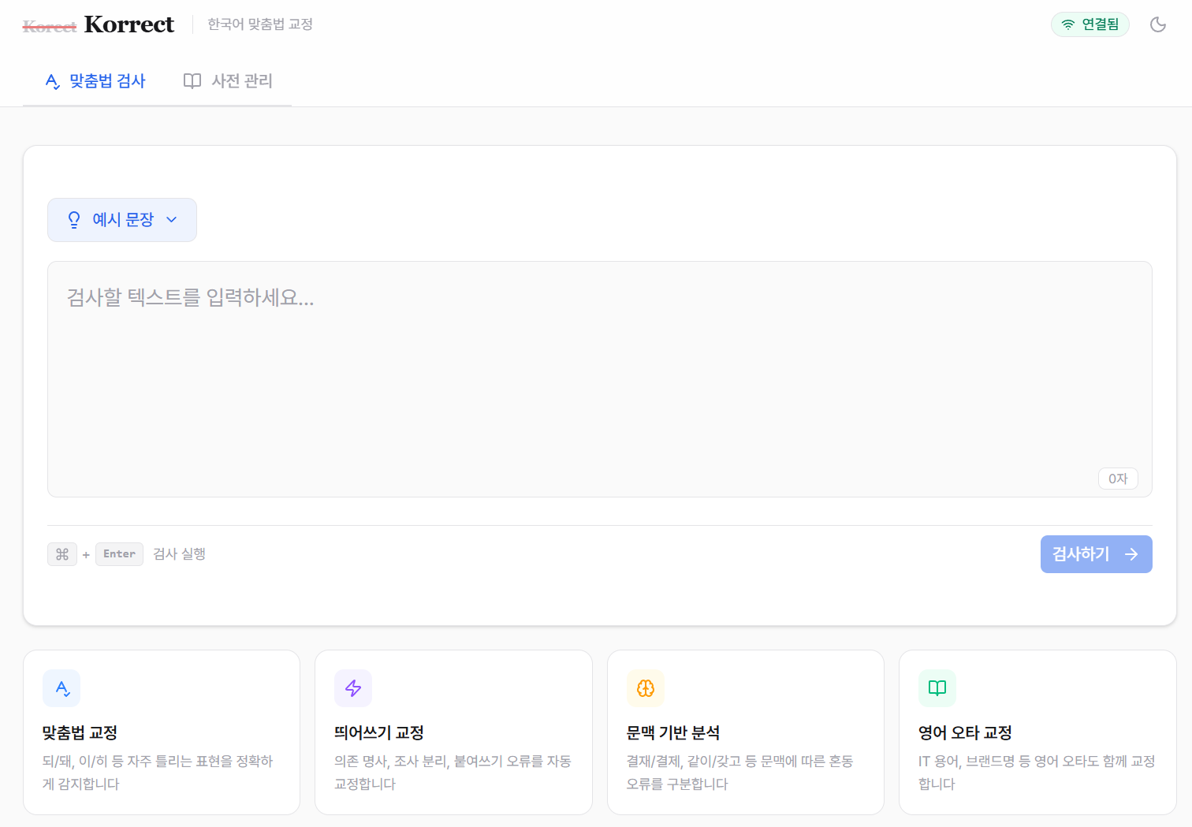1192x827 pixels.
Task: Click the Korrect logo in the header
Action: click(129, 24)
